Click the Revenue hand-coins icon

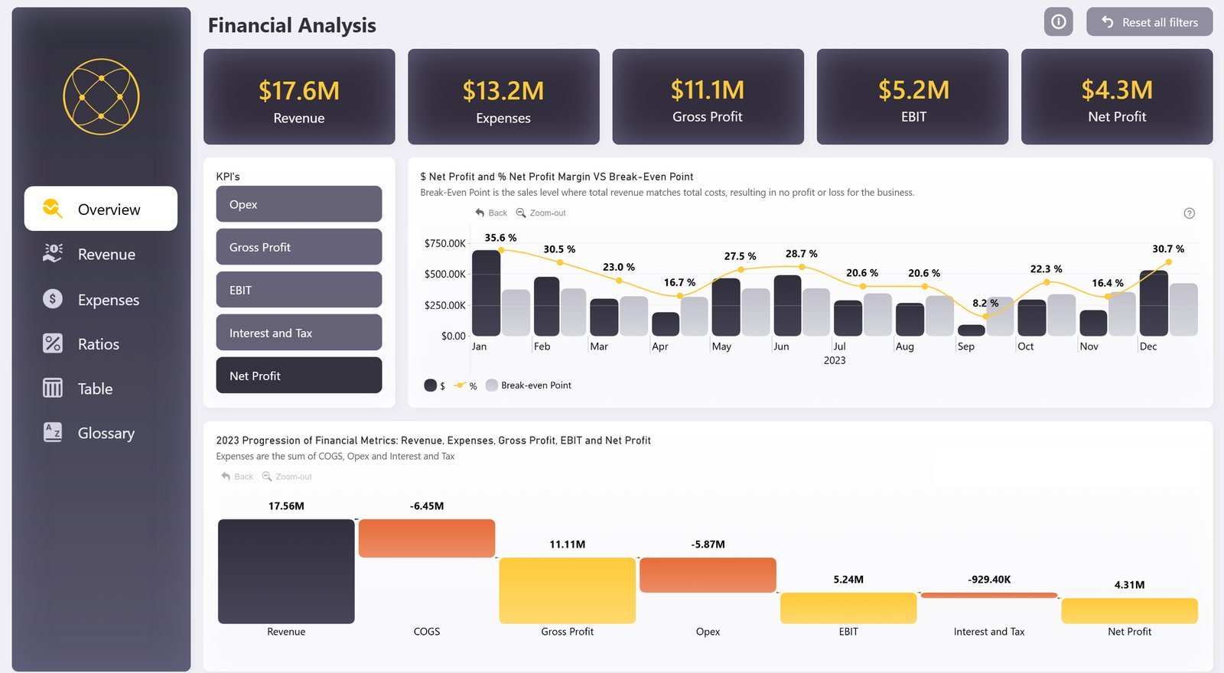[x=53, y=253]
